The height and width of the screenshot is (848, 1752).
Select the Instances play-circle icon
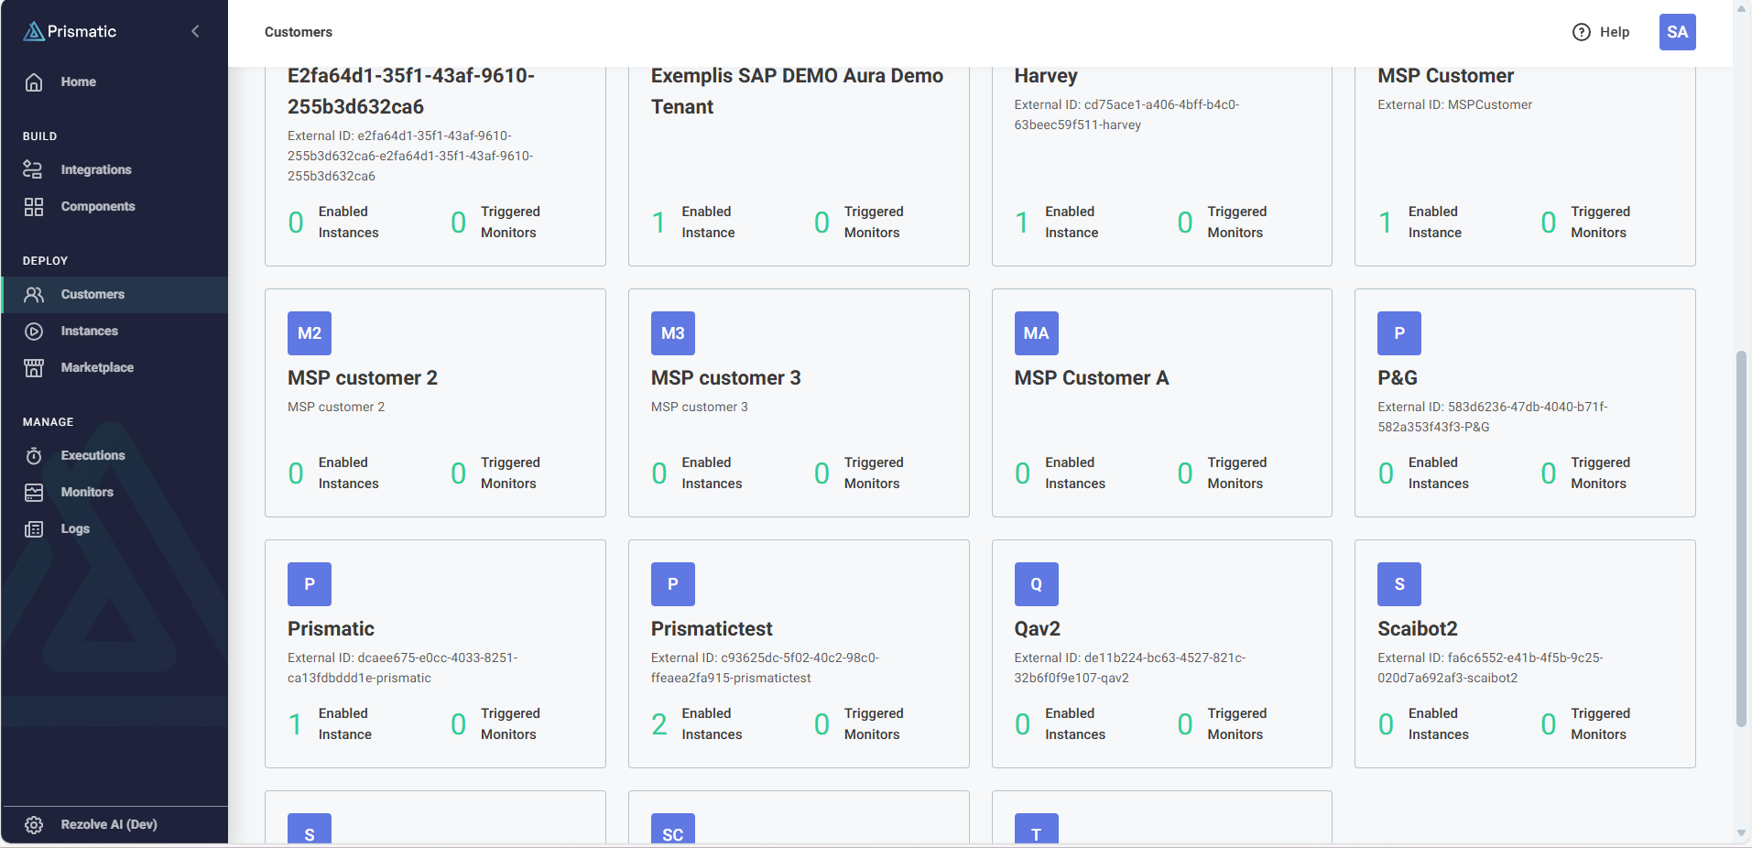click(34, 332)
